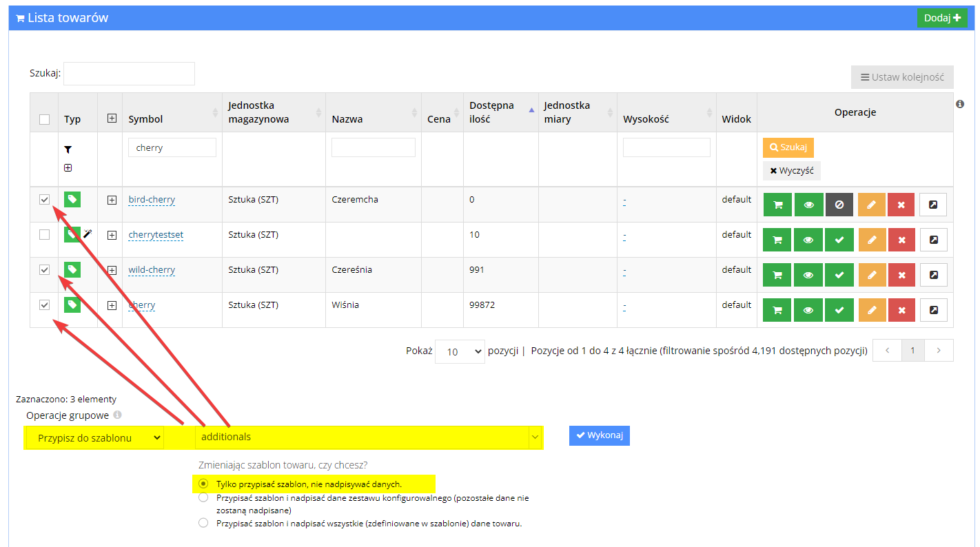This screenshot has height=547, width=980.
Task: Click the blocked status icon for bird-cherry
Action: (839, 205)
